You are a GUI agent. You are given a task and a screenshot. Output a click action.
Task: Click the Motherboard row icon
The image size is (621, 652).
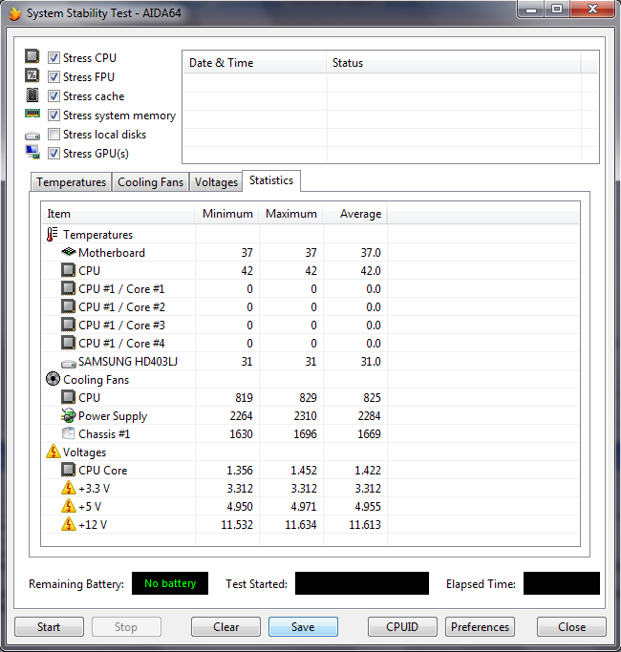(x=68, y=252)
